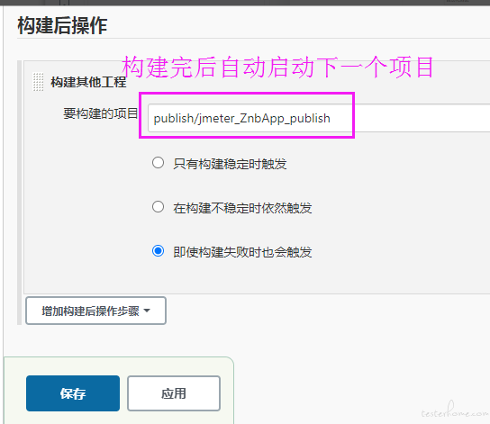Click the publish/jmeter_ZnbApp_publish text in the field
490x424 pixels.
coord(242,119)
